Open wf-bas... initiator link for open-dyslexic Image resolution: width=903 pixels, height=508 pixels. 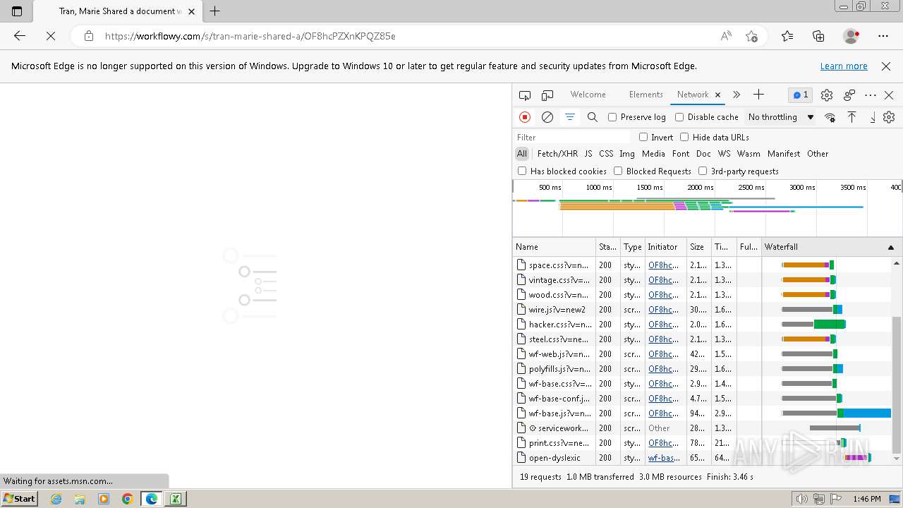pos(664,458)
